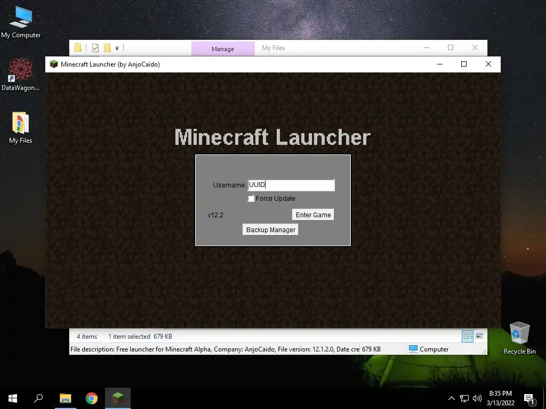Click the '4 items' status bar text

click(87, 337)
